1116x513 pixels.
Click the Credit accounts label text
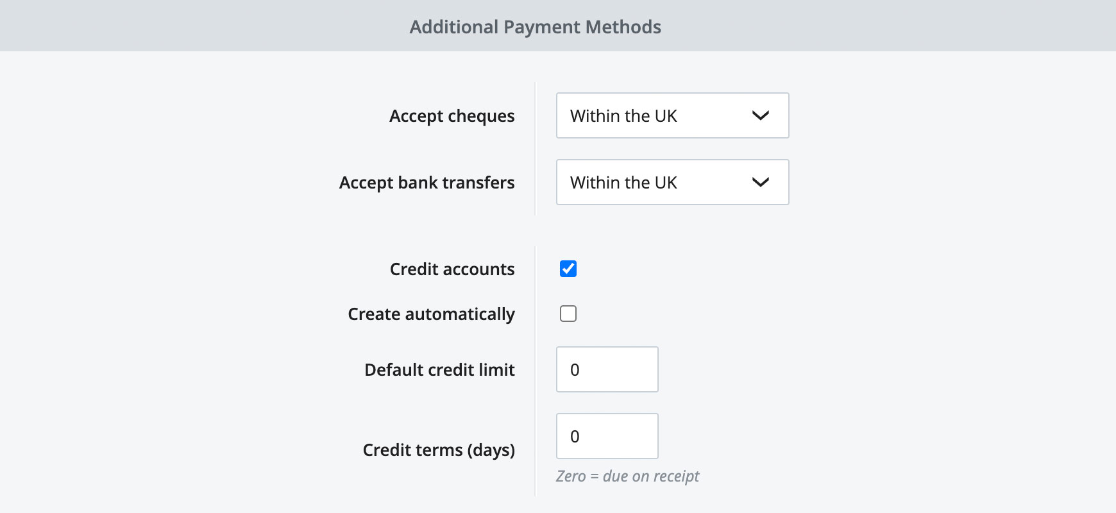point(452,269)
